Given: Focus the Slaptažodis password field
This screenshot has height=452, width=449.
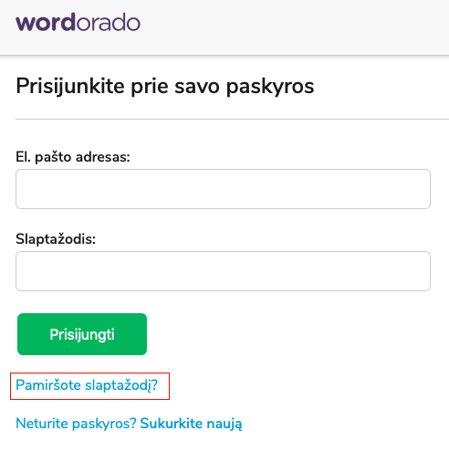Looking at the screenshot, I should (x=223, y=271).
